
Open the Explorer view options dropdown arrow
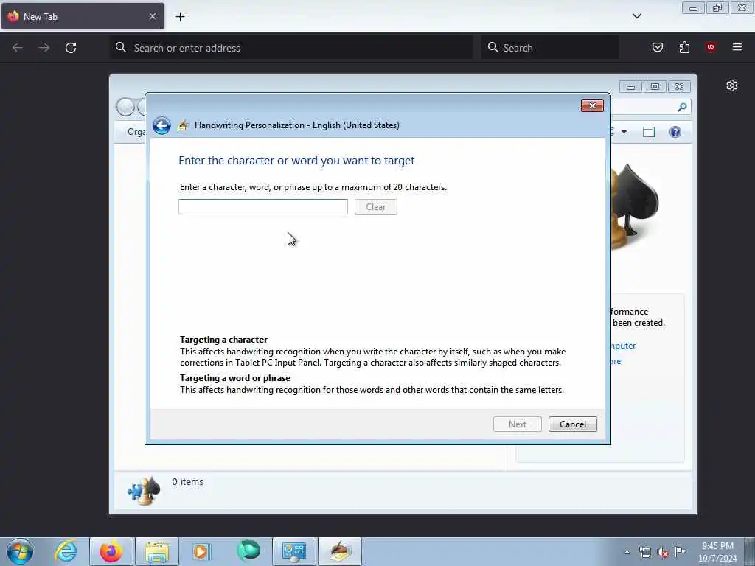click(x=624, y=132)
